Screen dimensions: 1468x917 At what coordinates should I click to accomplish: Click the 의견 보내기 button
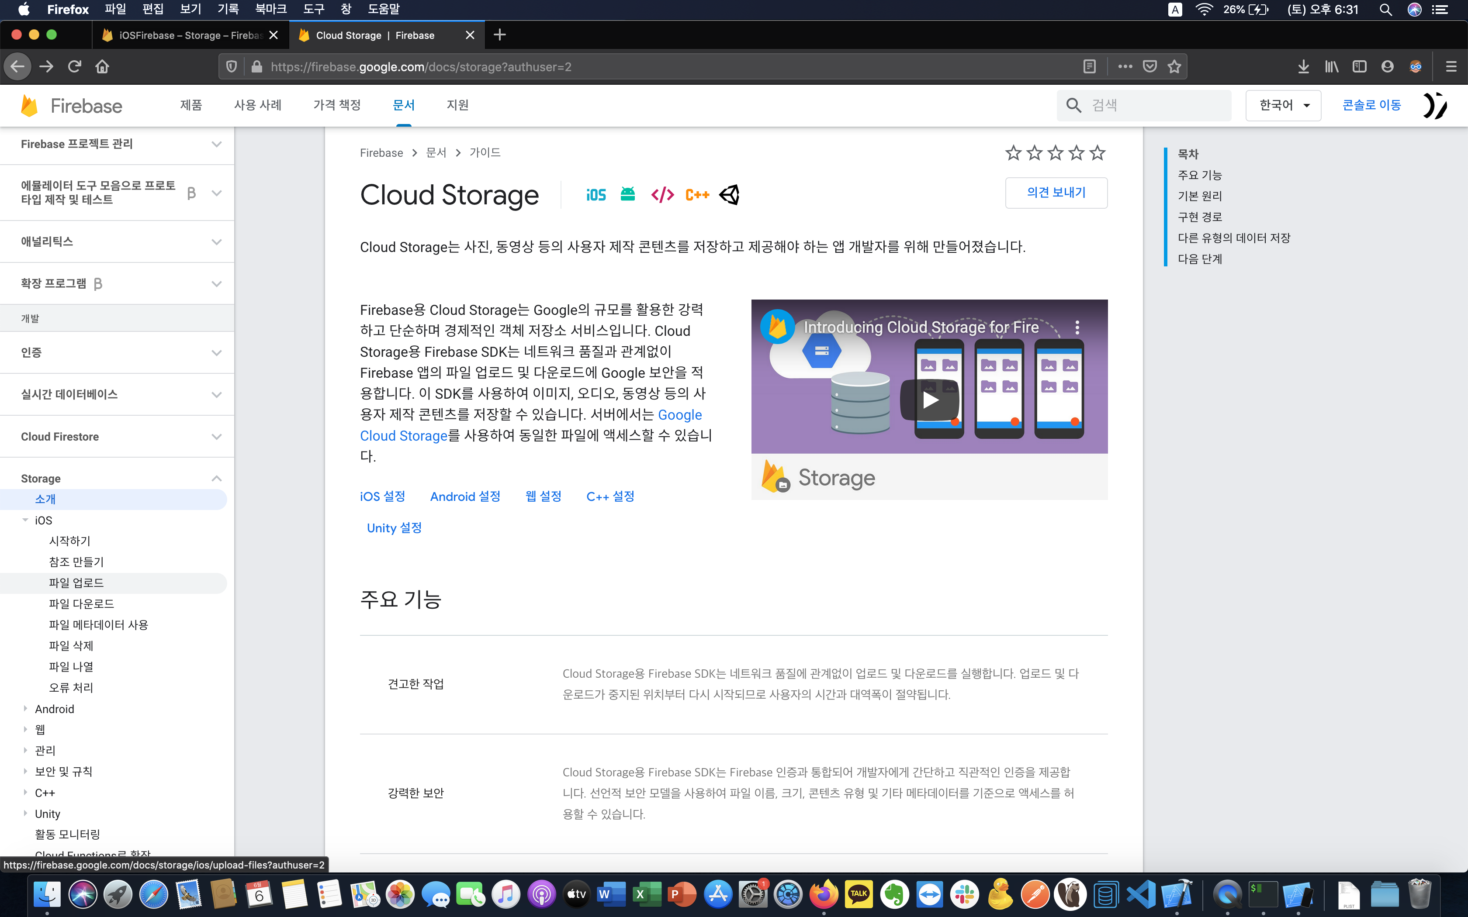1056,193
